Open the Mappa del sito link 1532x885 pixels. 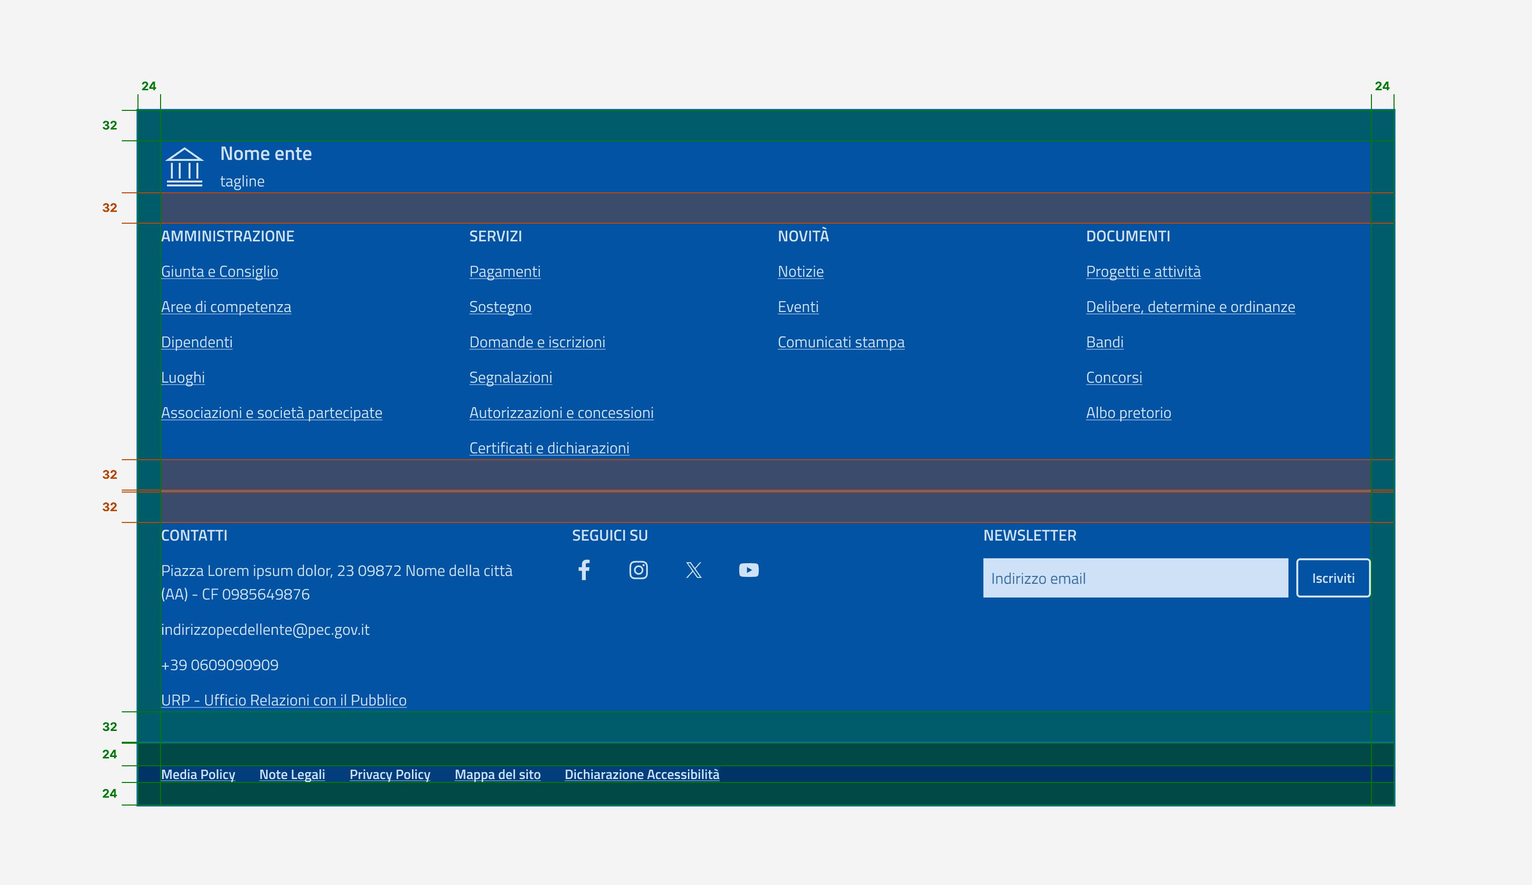point(497,775)
